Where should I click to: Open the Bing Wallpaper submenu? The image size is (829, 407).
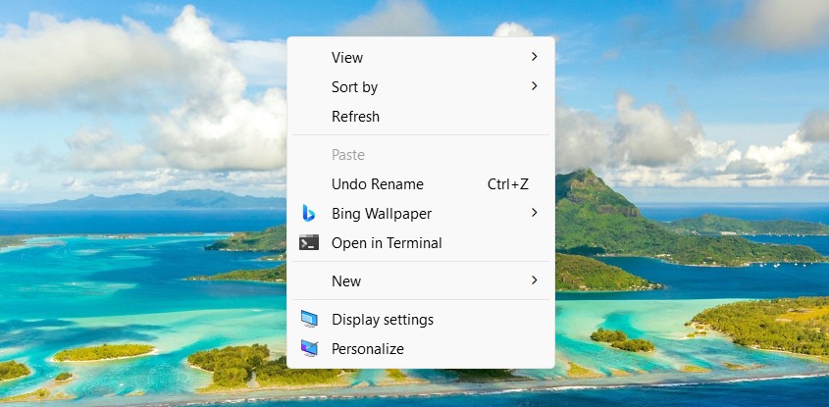coord(420,214)
